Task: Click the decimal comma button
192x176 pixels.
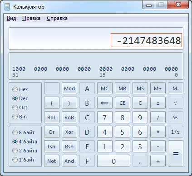Action: tap(140, 161)
